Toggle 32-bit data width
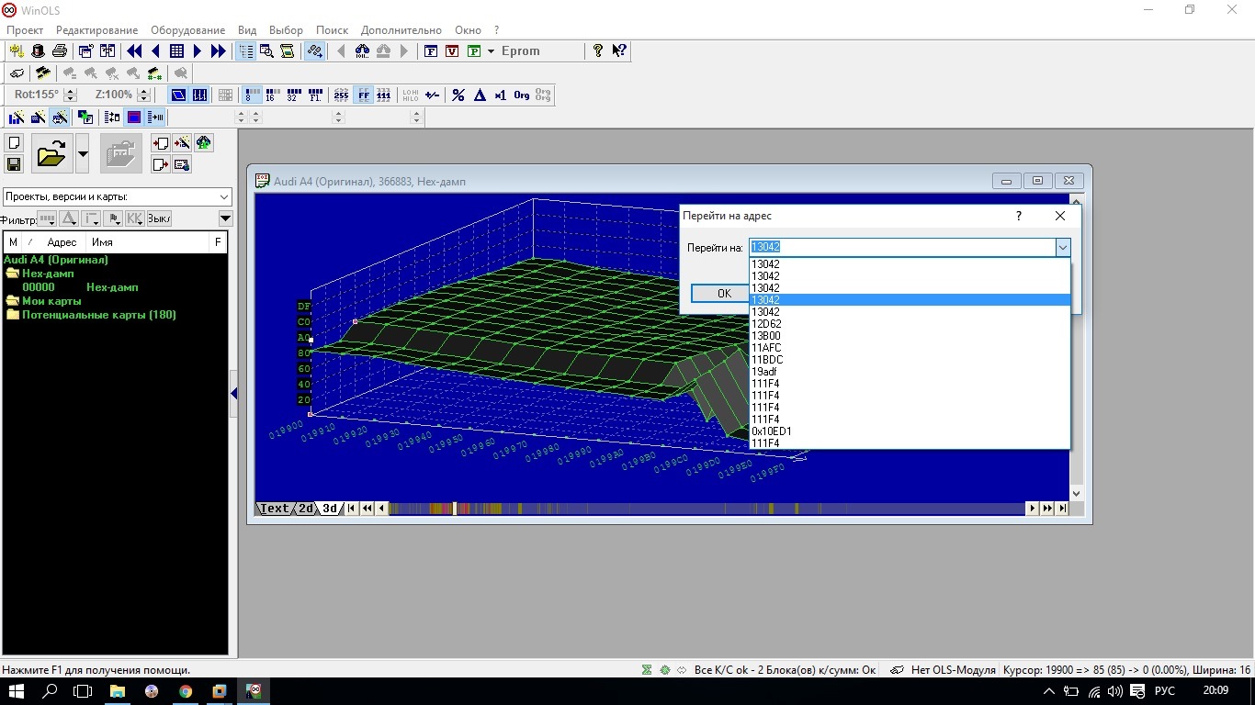Image resolution: width=1255 pixels, height=705 pixels. [294, 95]
